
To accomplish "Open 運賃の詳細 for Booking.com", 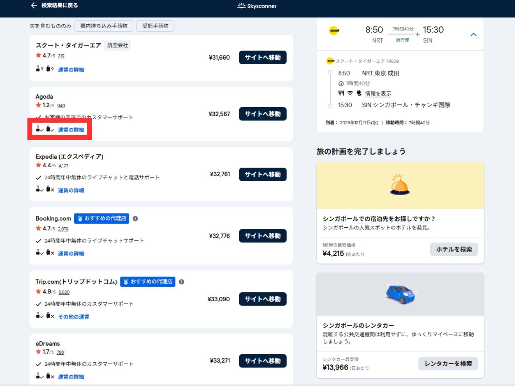I will pyautogui.click(x=71, y=253).
